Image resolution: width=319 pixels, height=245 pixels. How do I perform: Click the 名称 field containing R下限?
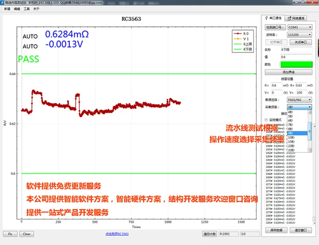click(x=296, y=50)
